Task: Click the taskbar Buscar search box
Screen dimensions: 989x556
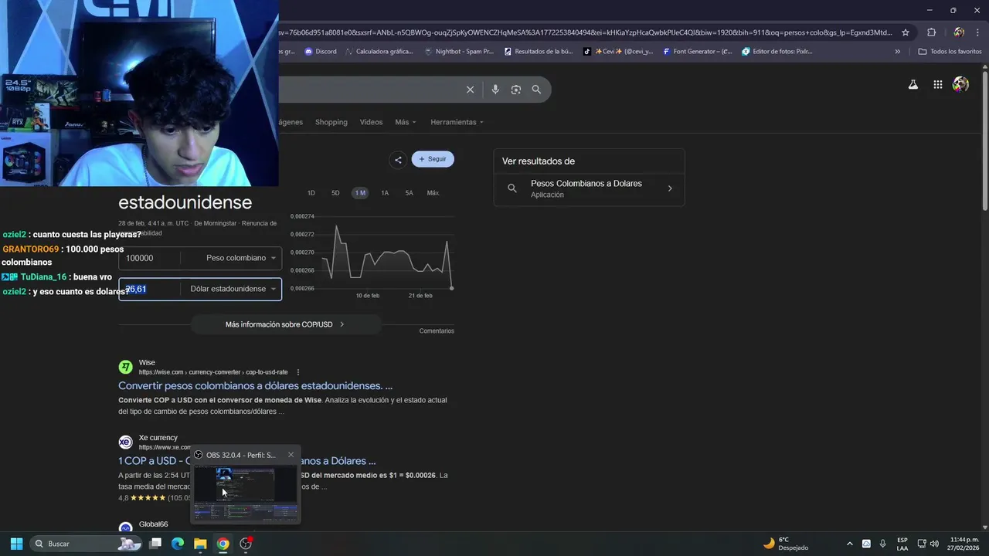Action: click(86, 544)
